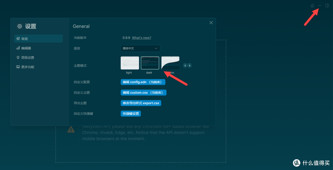Choose the system theme thumbnail

170,63
